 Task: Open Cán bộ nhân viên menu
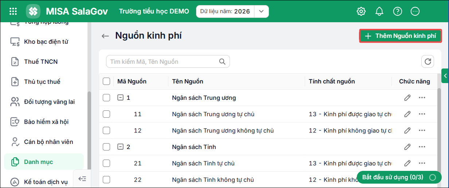(x=48, y=142)
